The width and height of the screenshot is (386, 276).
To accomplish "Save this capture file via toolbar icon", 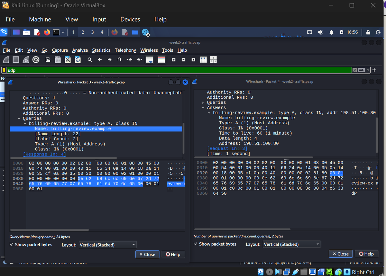I will [x=58, y=60].
